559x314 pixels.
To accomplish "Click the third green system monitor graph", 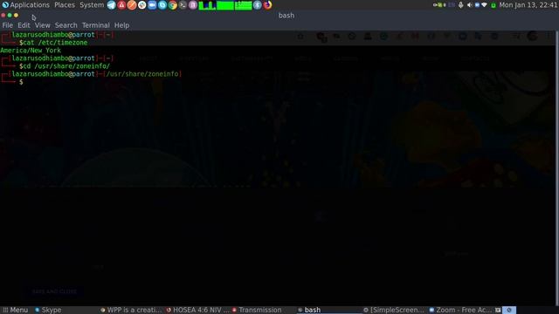I will [244, 5].
